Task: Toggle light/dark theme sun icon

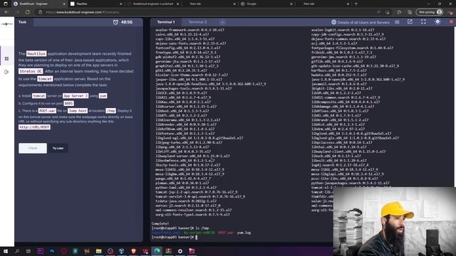Action: (x=437, y=22)
